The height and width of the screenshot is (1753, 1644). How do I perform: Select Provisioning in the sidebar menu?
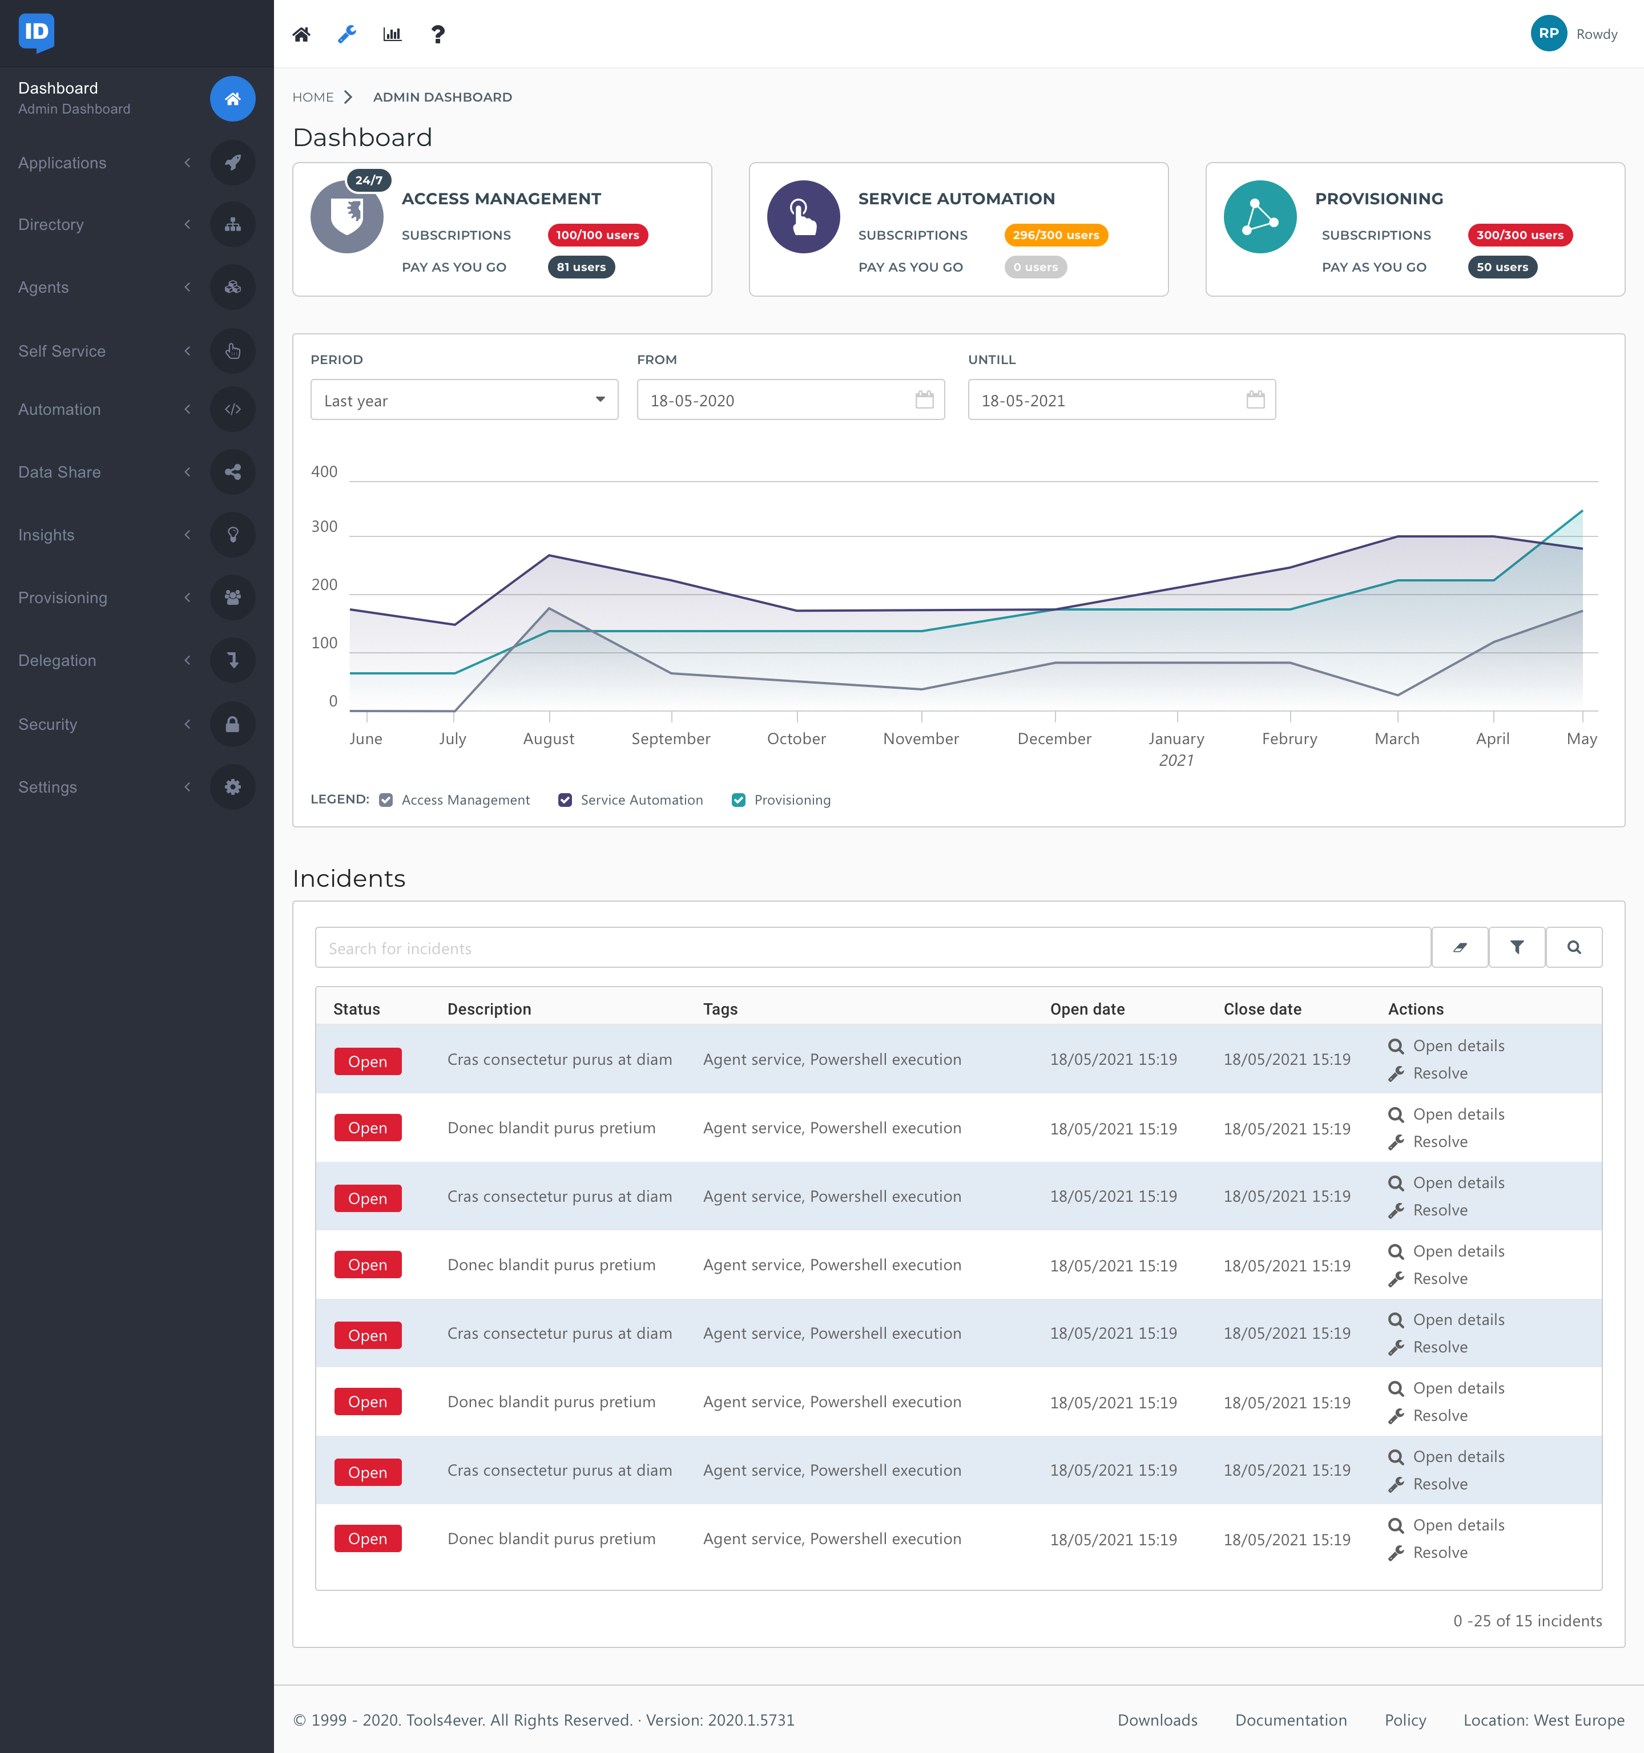point(63,598)
